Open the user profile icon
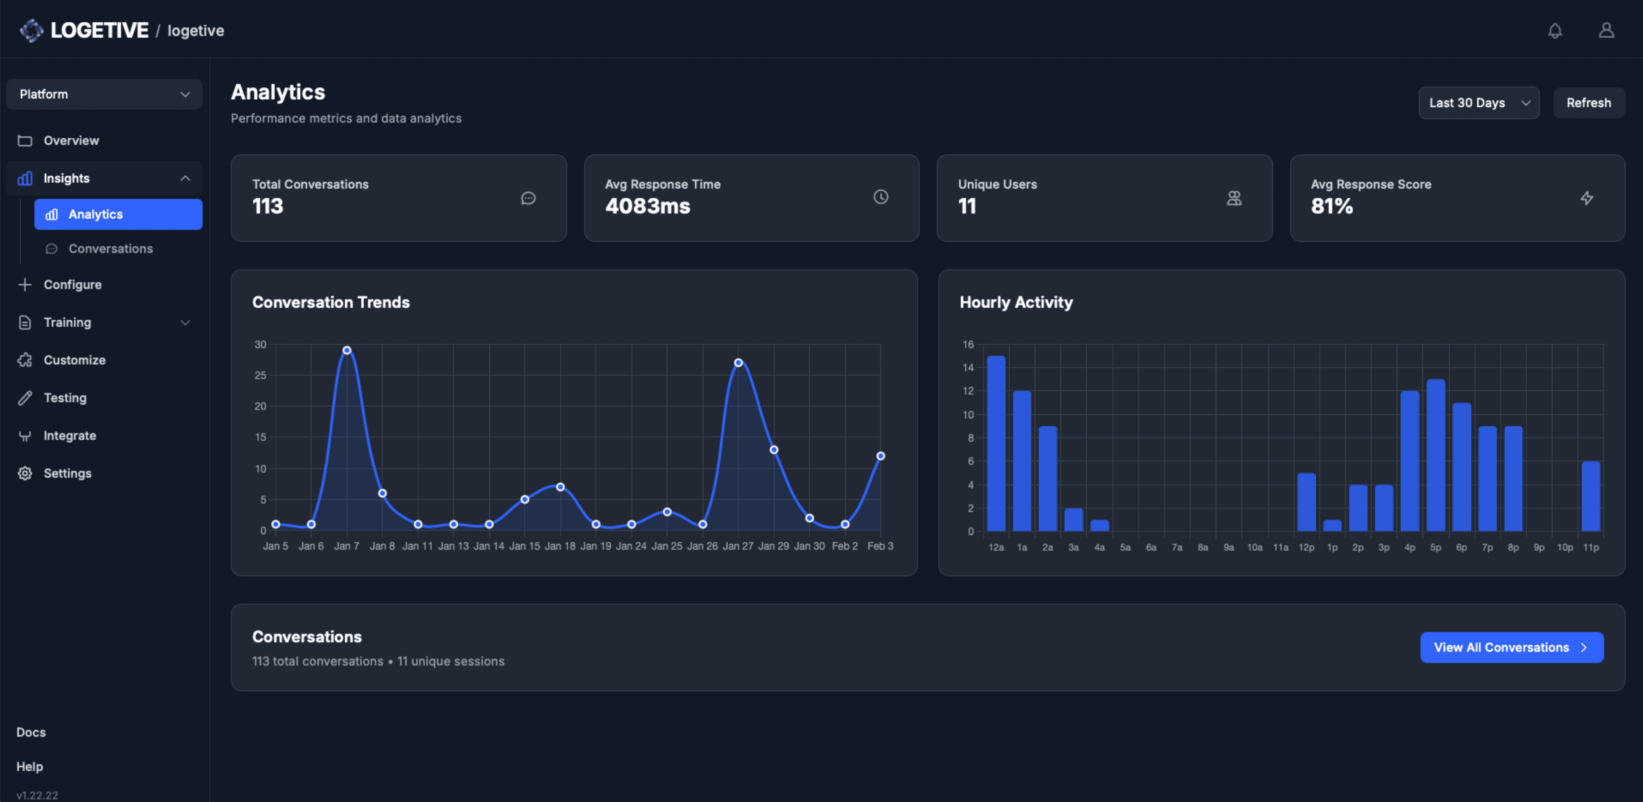1643x802 pixels. coord(1605,31)
